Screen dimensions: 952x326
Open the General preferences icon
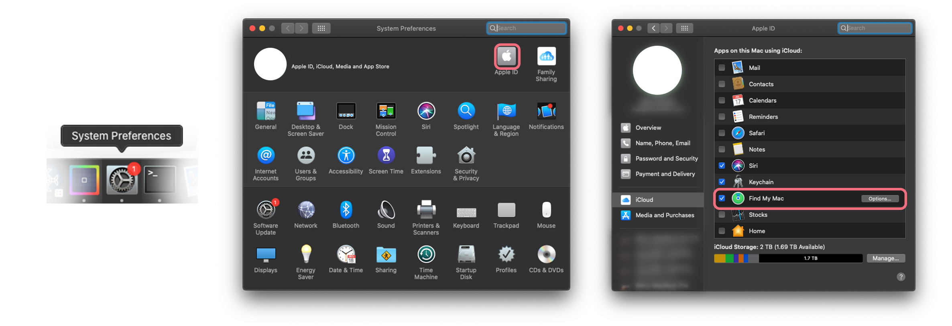266,111
